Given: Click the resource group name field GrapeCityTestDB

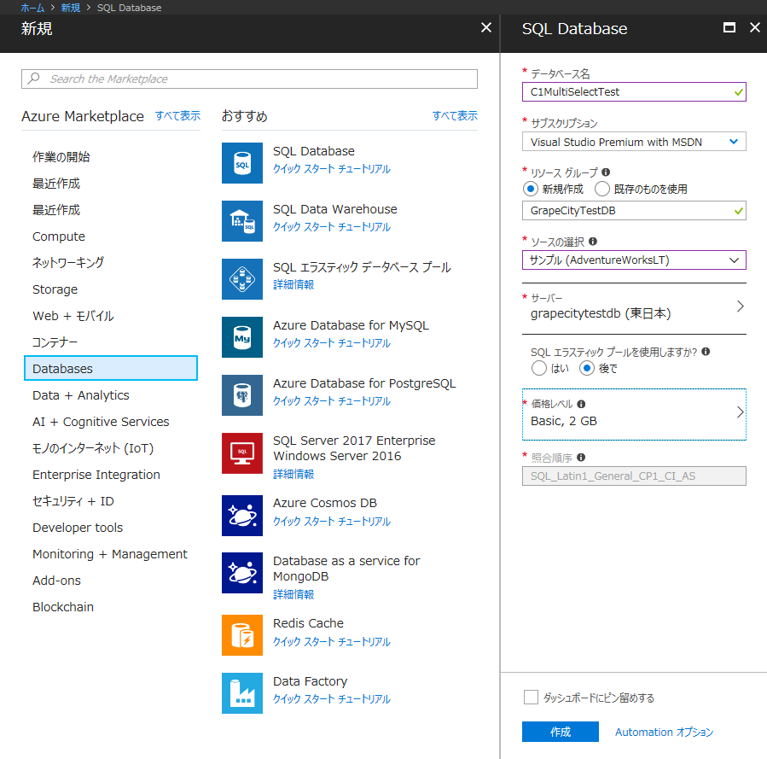Looking at the screenshot, I should click(634, 210).
